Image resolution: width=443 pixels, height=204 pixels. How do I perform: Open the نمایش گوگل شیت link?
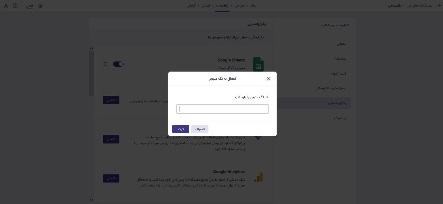click(231, 68)
